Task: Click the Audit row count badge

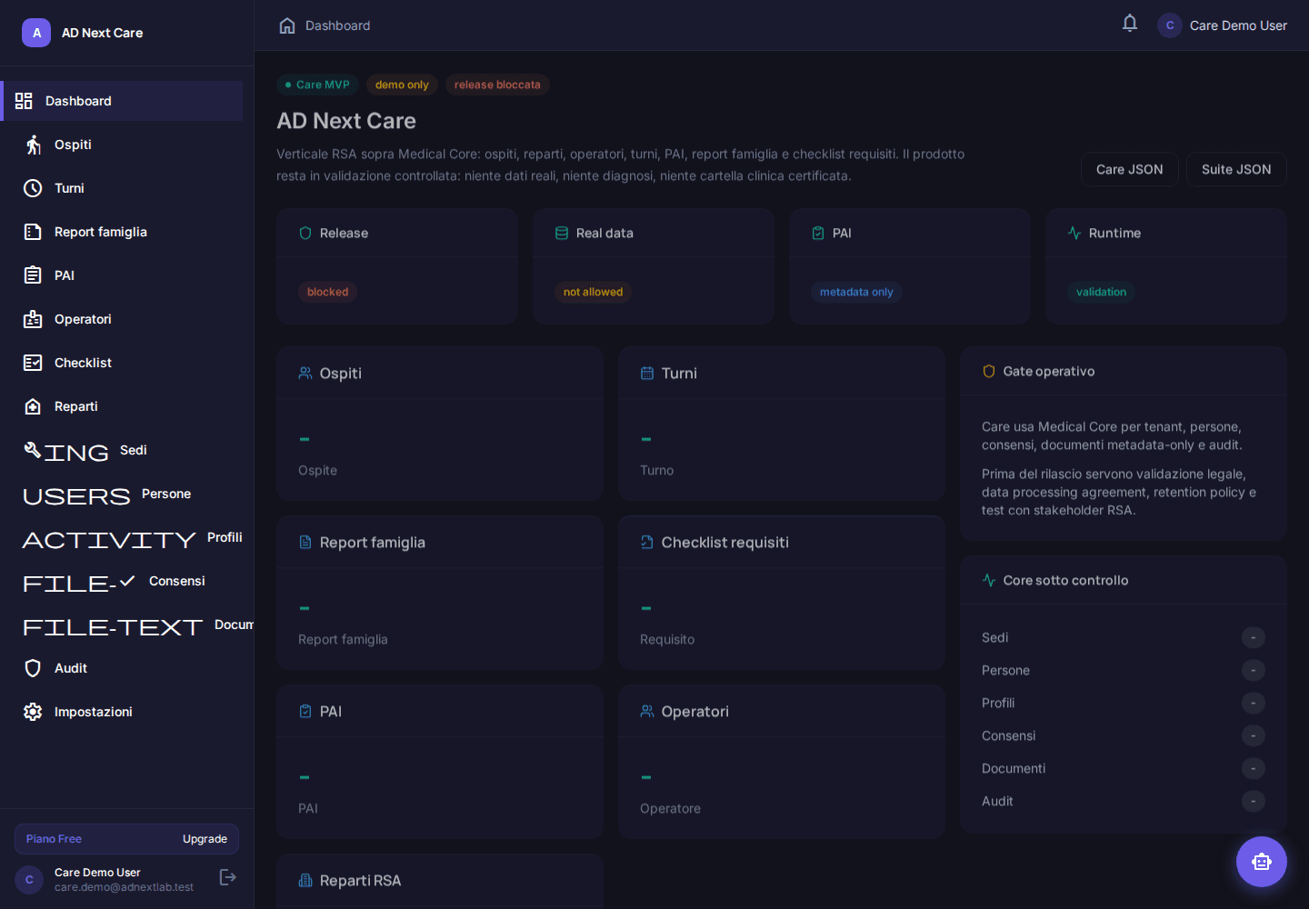Action: [x=1253, y=801]
